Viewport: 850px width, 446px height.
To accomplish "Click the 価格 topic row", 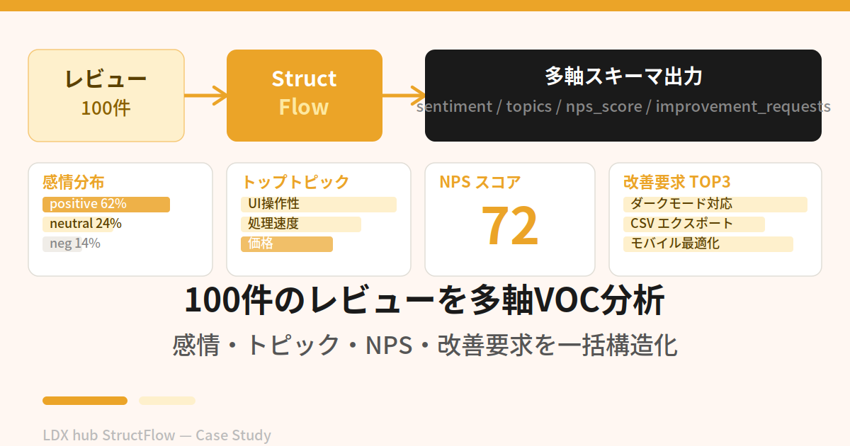I will point(287,244).
